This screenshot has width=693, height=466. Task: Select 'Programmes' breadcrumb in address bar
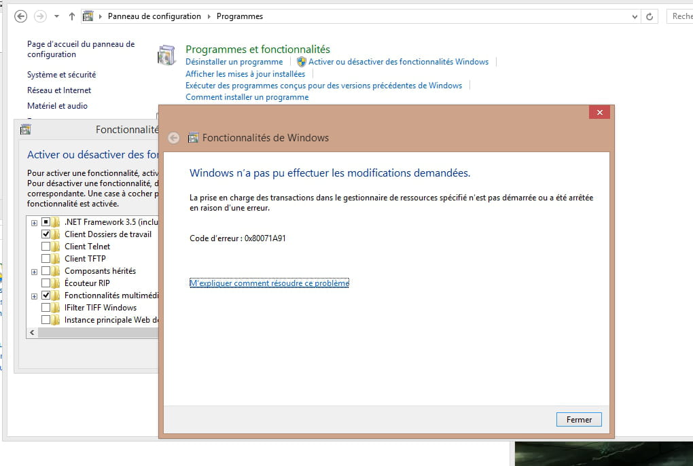pos(240,16)
